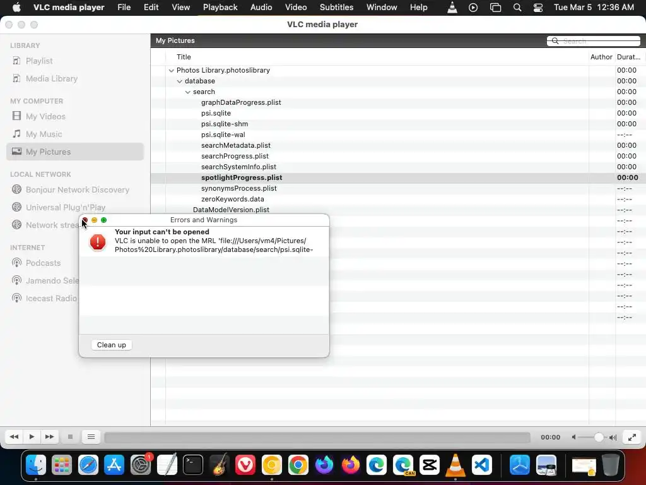646x485 pixels.
Task: Open Spotlight search in menu bar
Action: tap(517, 8)
